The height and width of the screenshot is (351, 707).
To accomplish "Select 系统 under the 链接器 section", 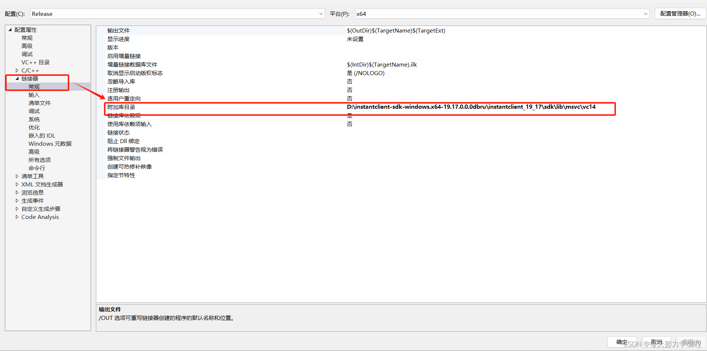I will point(34,119).
